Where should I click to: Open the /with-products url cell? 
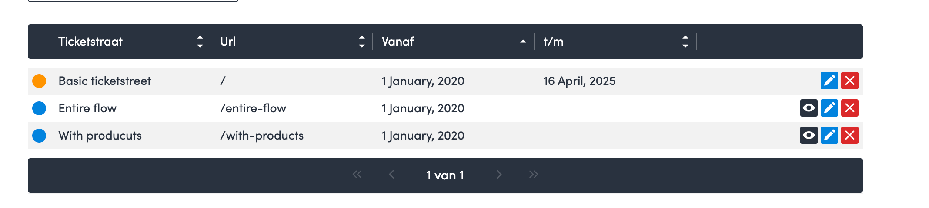262,136
